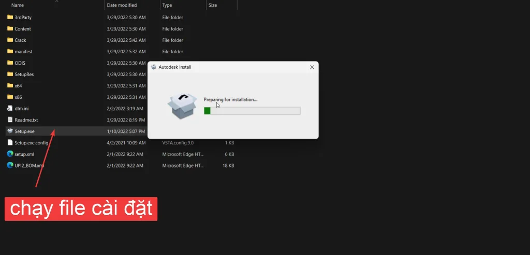Select the Content folder name
Viewport: 530px width, 255px height.
click(x=23, y=29)
